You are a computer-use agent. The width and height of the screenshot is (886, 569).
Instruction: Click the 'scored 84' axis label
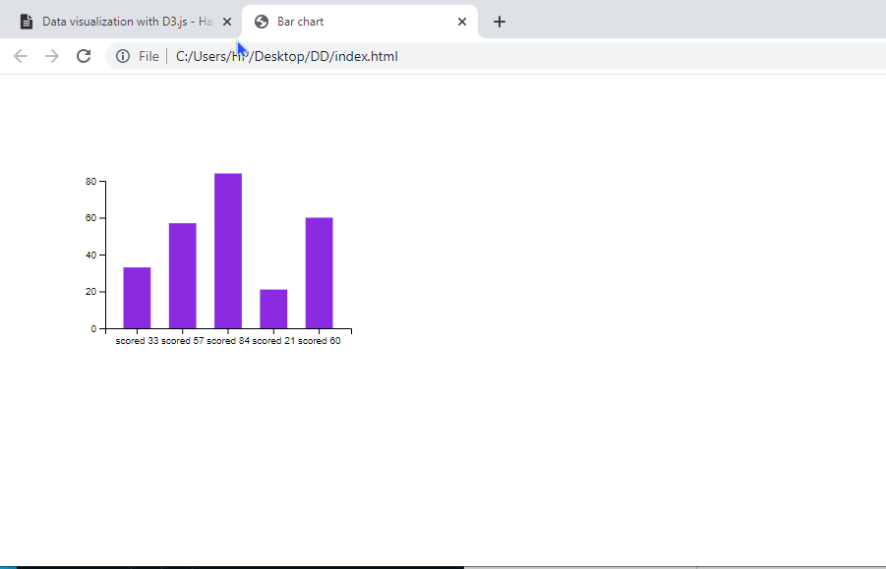pyautogui.click(x=228, y=341)
